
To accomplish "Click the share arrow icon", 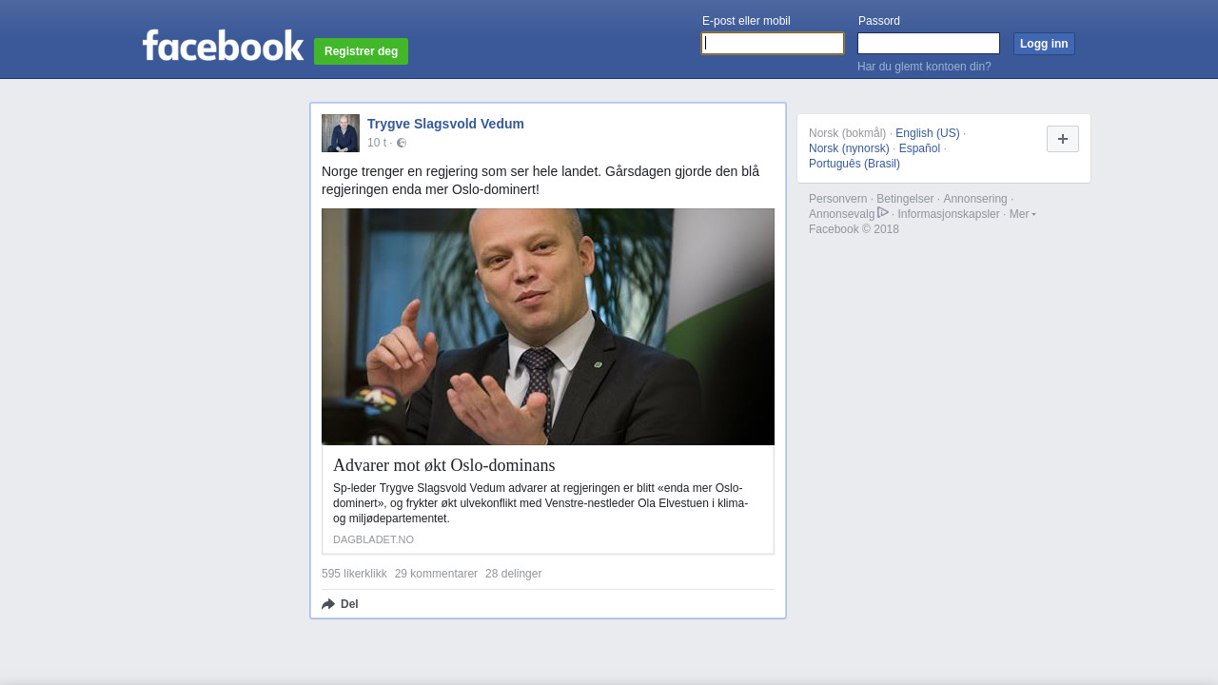I will (328, 604).
